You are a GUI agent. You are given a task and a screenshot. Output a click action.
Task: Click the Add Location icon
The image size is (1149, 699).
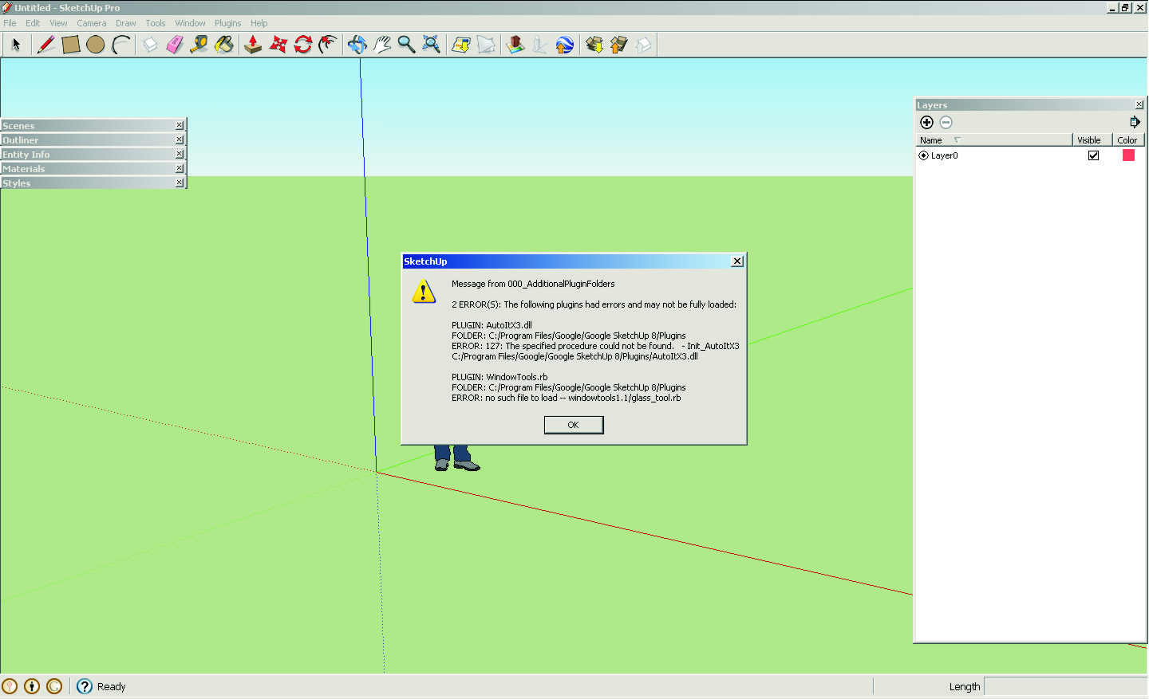(460, 45)
